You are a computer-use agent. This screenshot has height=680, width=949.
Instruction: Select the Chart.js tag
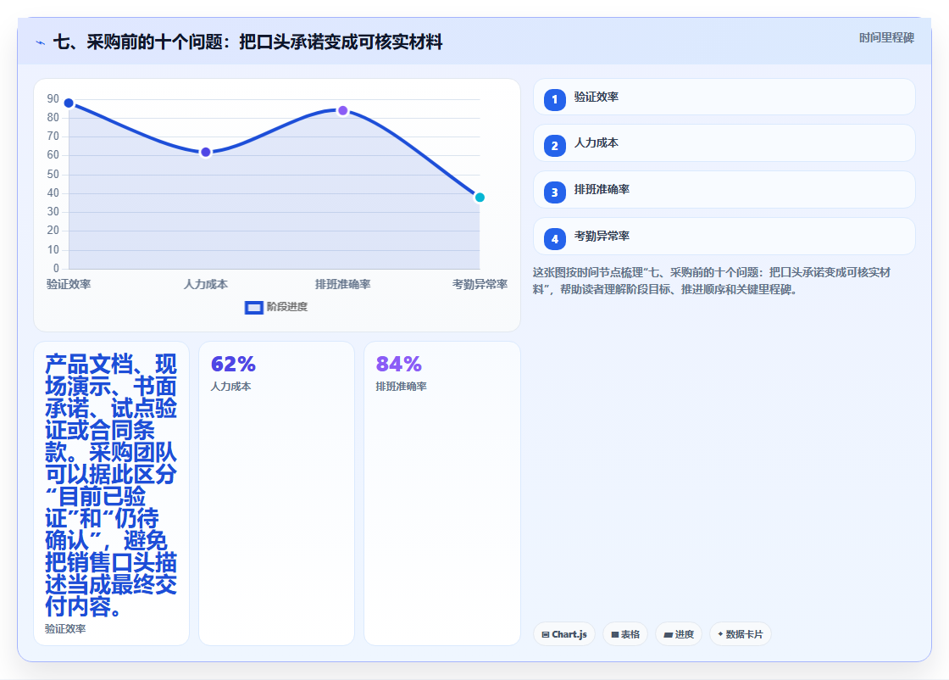click(564, 634)
